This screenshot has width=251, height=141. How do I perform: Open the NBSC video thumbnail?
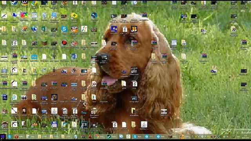164,111
